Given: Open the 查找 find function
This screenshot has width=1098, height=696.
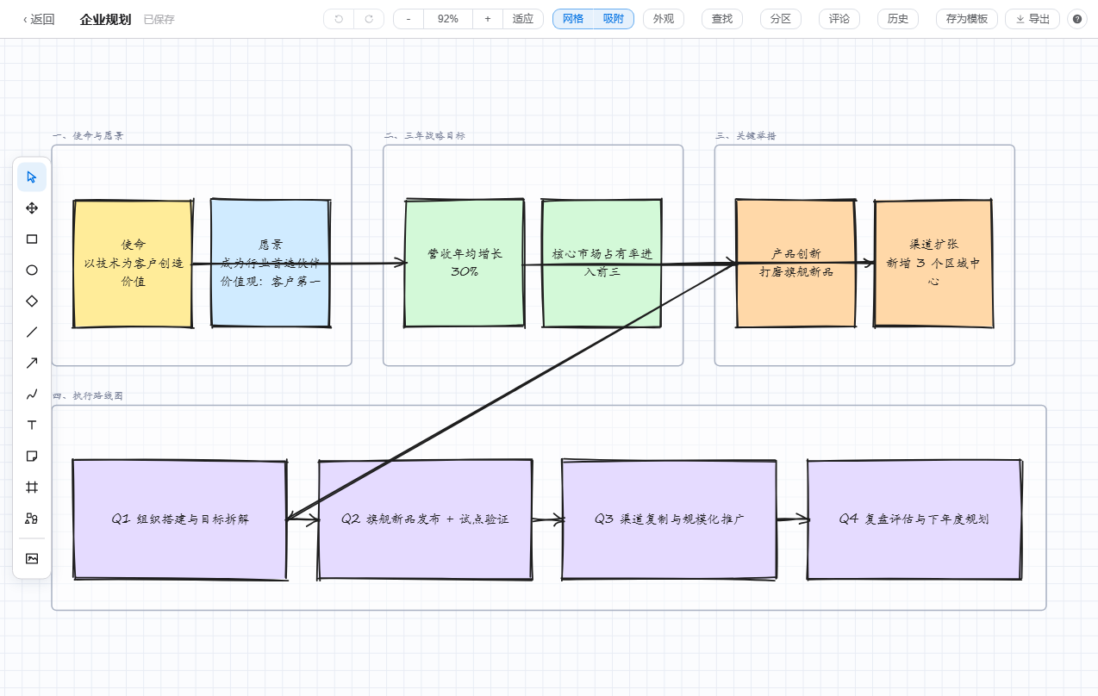Looking at the screenshot, I should [x=722, y=19].
